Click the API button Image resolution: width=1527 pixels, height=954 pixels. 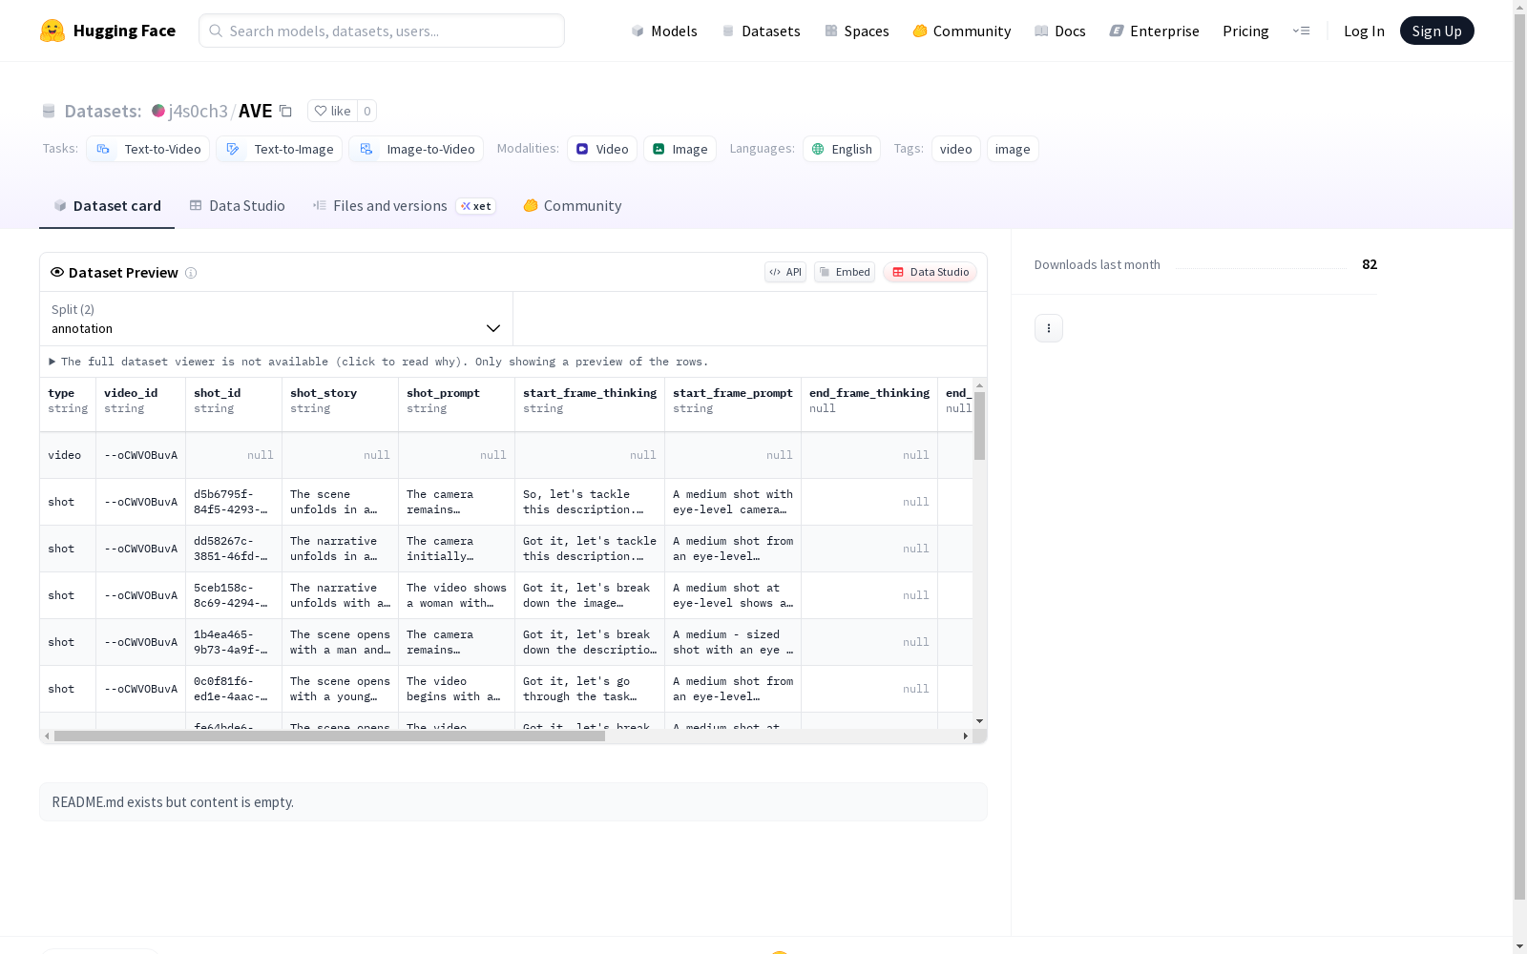[x=785, y=272]
